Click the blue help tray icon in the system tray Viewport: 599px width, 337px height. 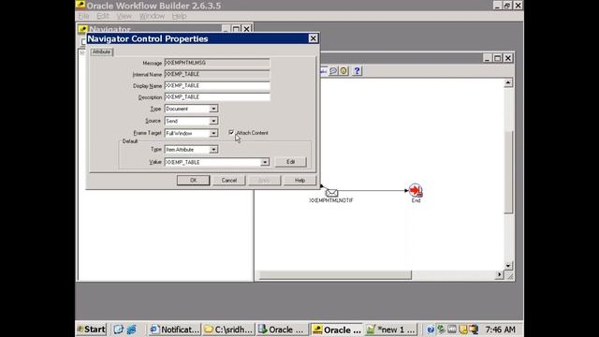431,330
